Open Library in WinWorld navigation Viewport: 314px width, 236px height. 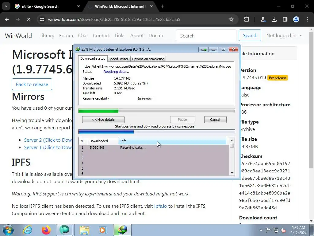click(x=47, y=36)
